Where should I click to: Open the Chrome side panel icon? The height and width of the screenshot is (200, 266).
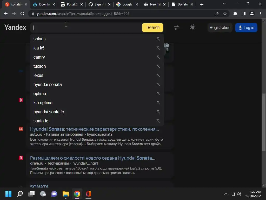[244, 14]
